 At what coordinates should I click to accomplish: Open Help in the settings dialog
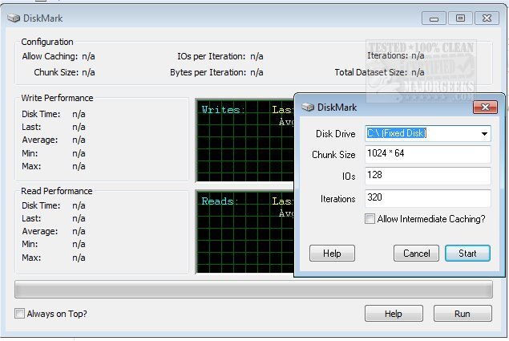click(332, 254)
